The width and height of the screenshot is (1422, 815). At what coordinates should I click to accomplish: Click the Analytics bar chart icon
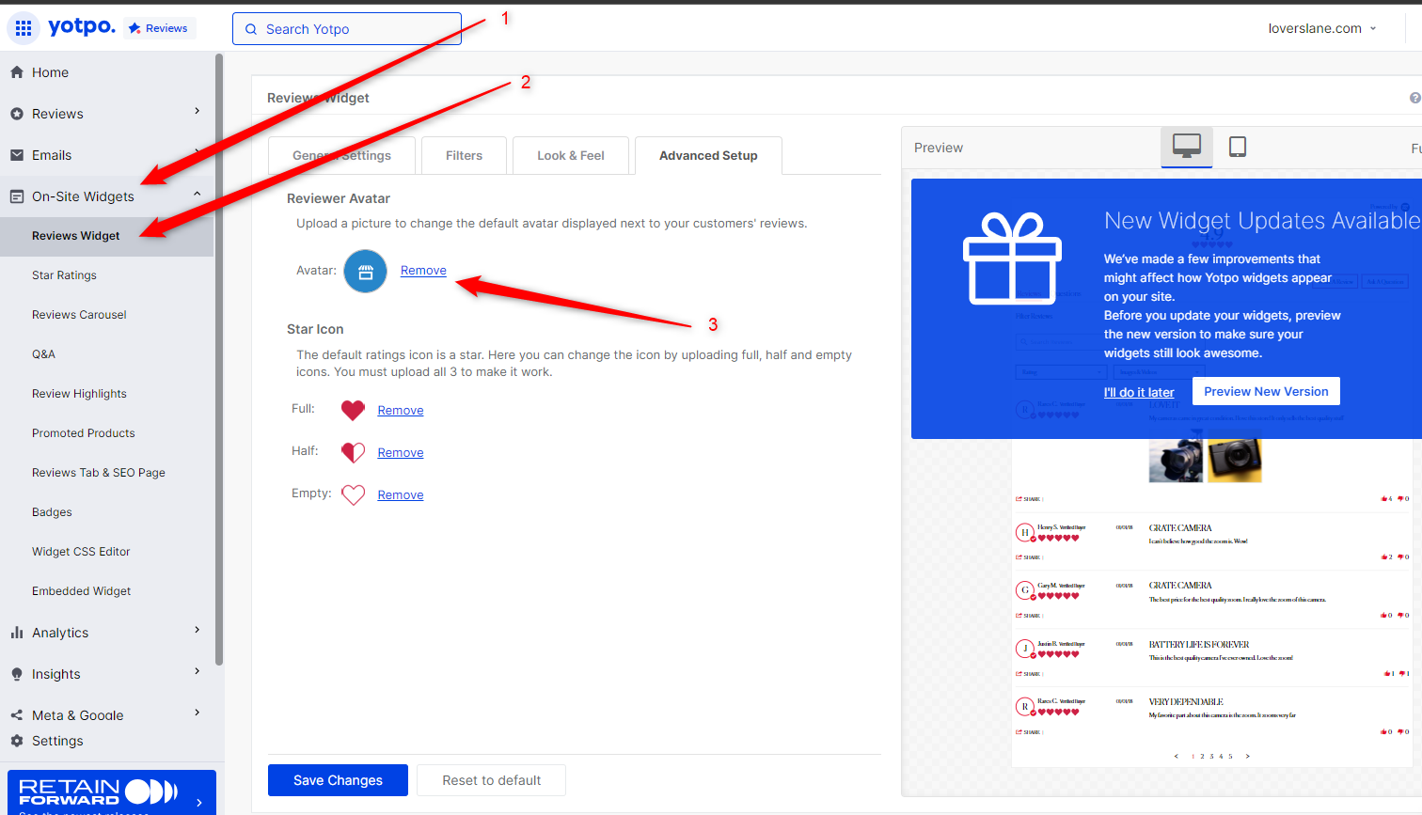[x=17, y=633]
